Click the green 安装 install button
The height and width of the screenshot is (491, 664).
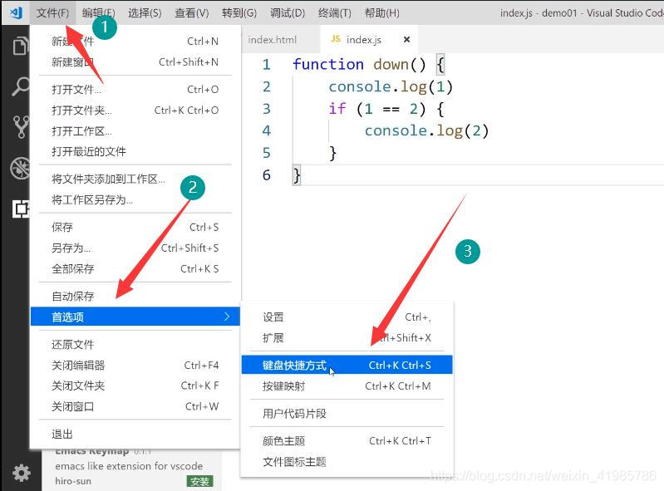[x=199, y=481]
